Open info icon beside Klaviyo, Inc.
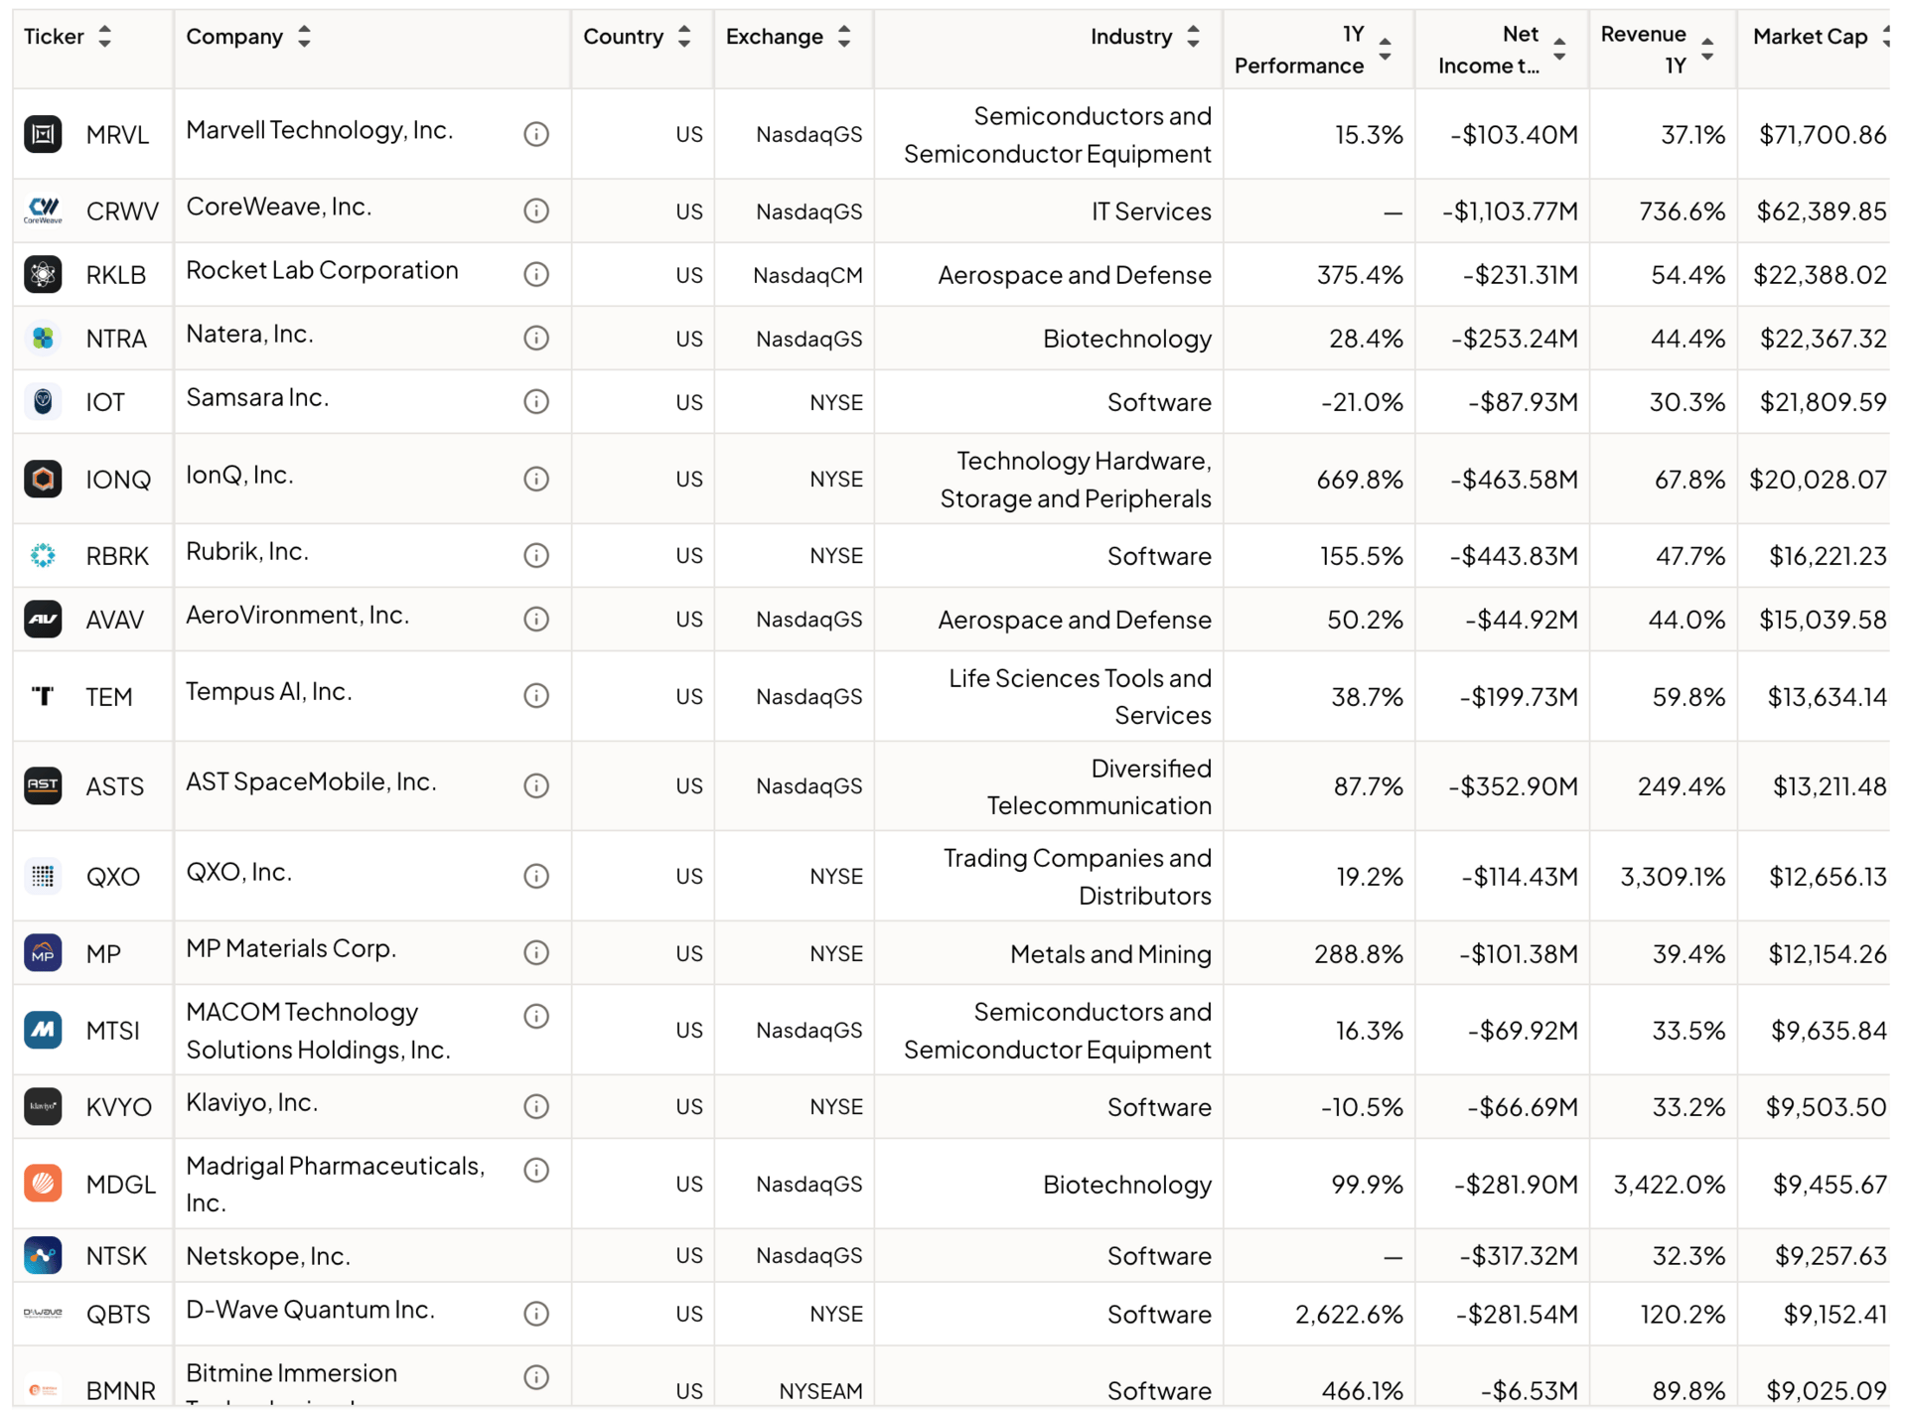Viewport: 1907px width, 1410px height. (536, 1106)
